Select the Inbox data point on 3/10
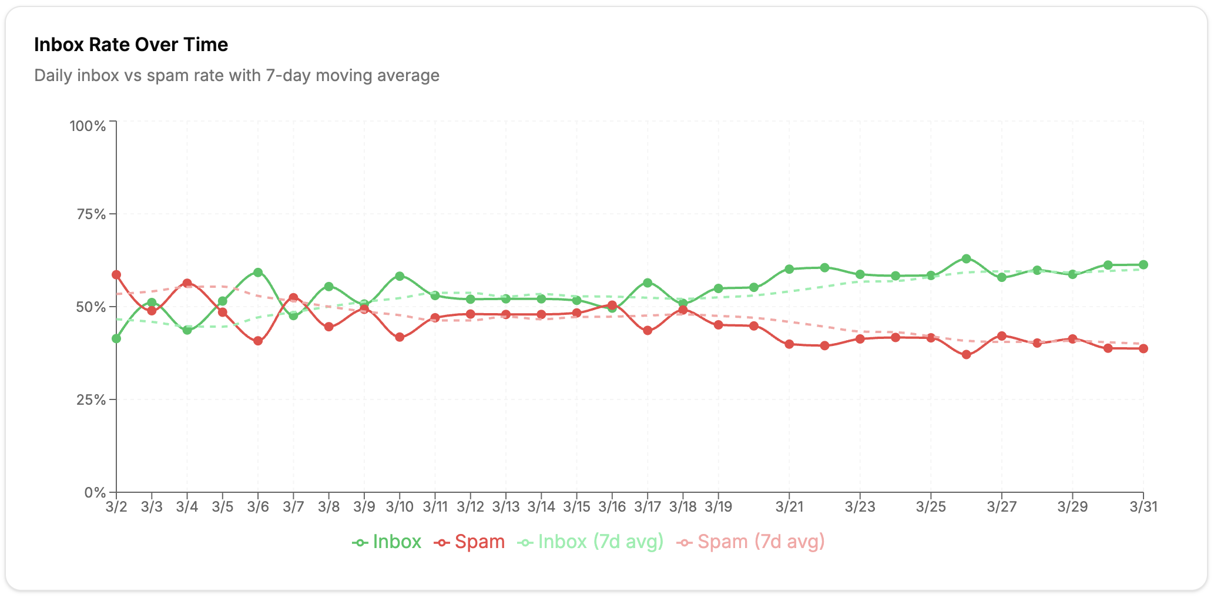Screen dimensions: 1214x598 pyautogui.click(x=400, y=276)
